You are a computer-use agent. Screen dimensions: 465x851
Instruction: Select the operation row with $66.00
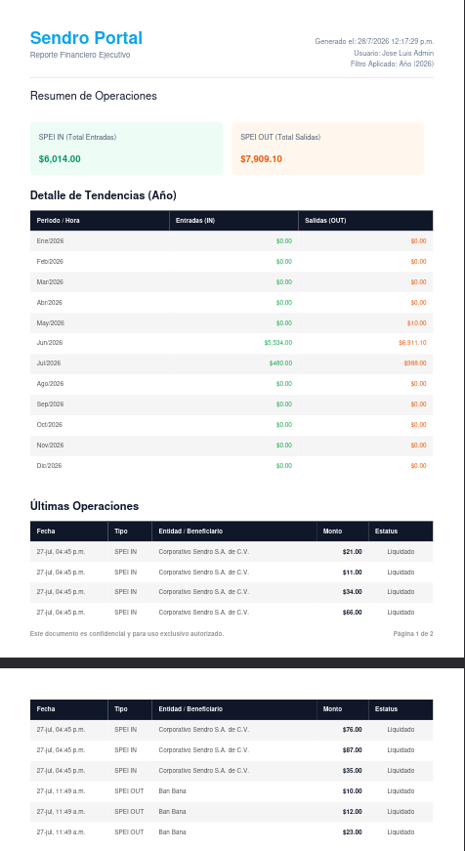232,613
